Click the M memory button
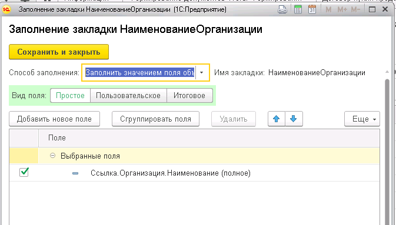This screenshot has width=396, height=225. pyautogui.click(x=328, y=9)
